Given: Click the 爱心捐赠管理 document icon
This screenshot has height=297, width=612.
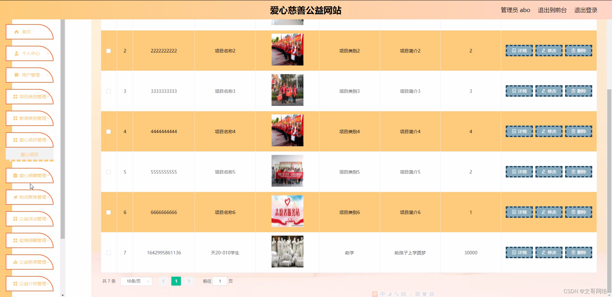Looking at the screenshot, I should pos(15,176).
